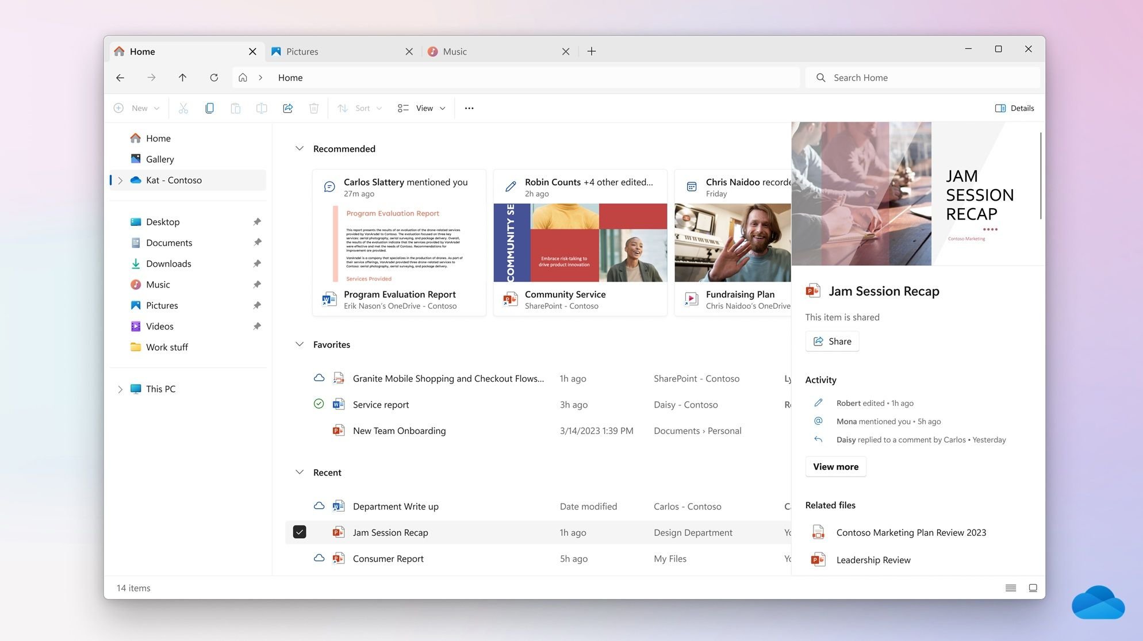This screenshot has width=1143, height=641.
Task: Click the View more activity button
Action: 835,467
